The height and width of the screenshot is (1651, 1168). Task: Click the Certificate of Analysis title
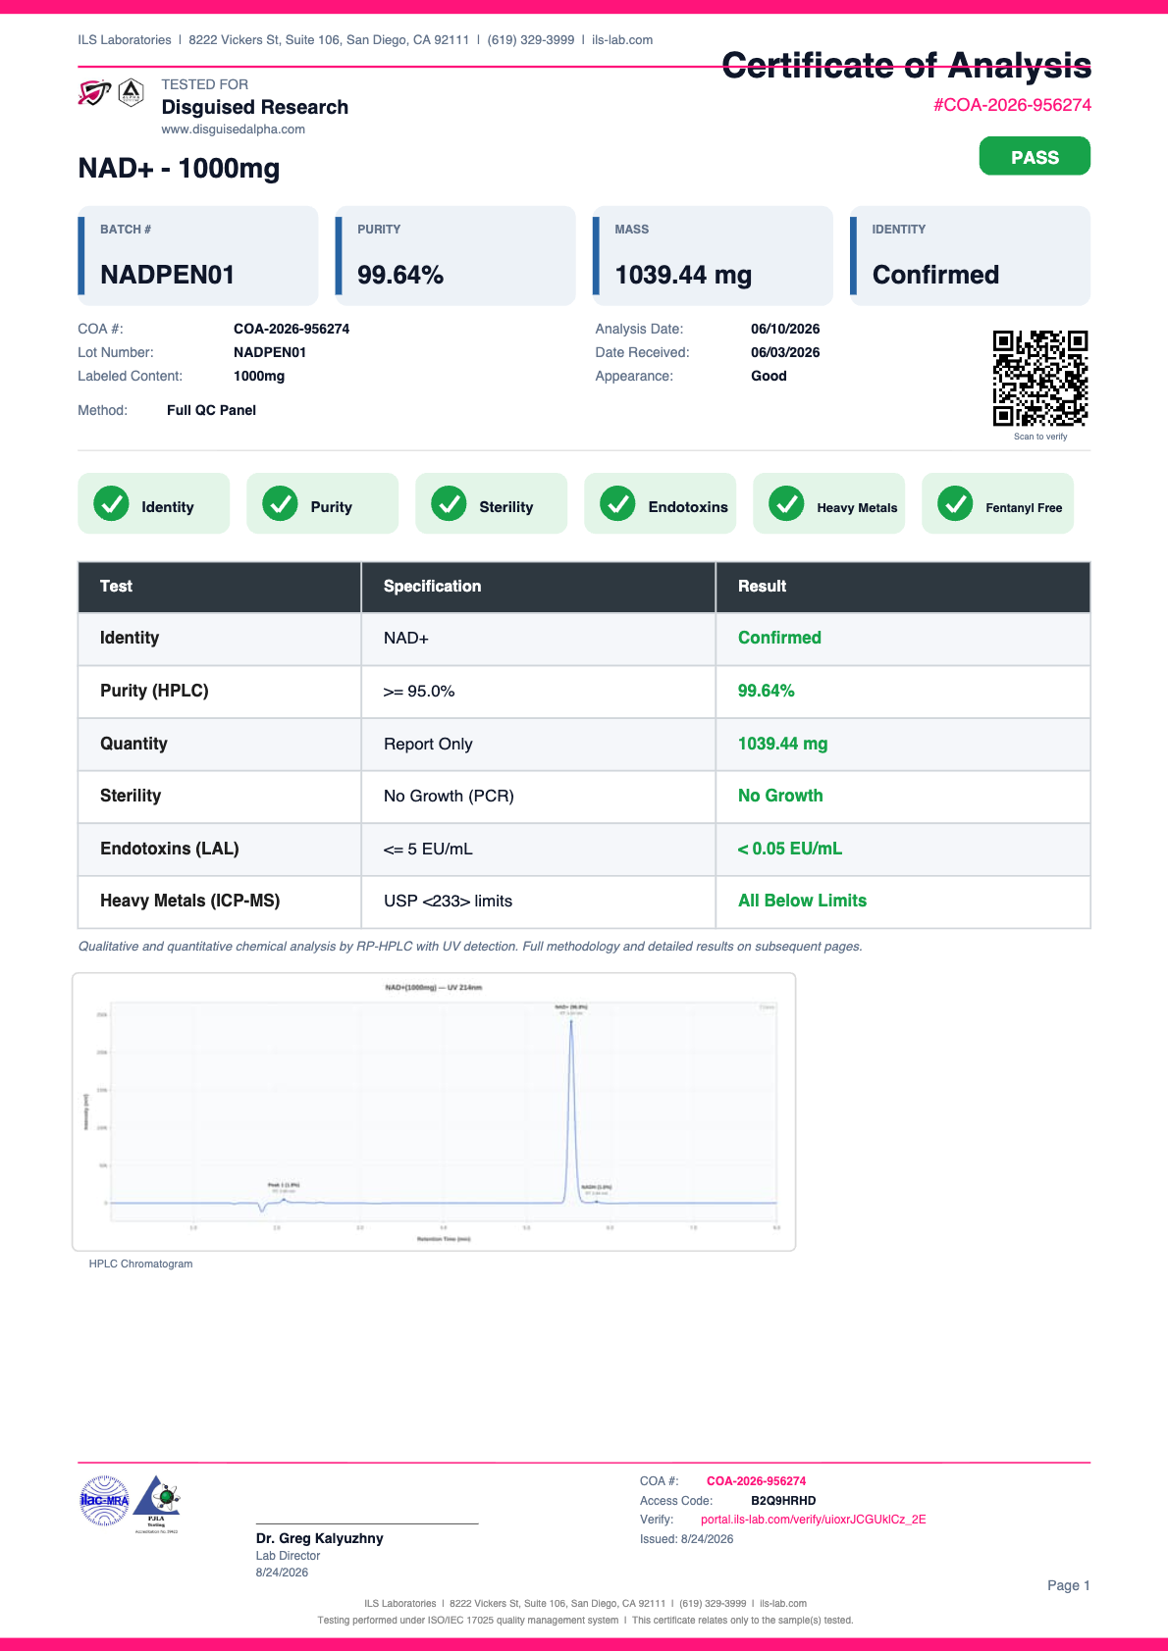point(907,66)
